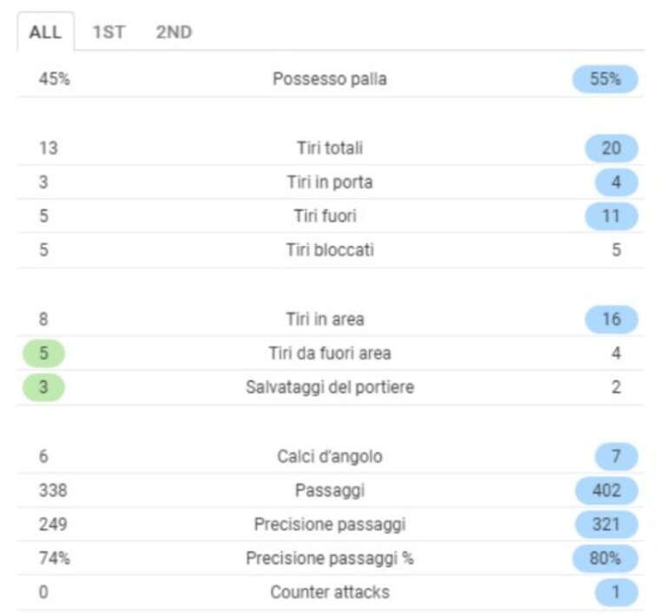This screenshot has height=614, width=666.
Task: Click the 16 Tiri in area badge
Action: pos(611,319)
